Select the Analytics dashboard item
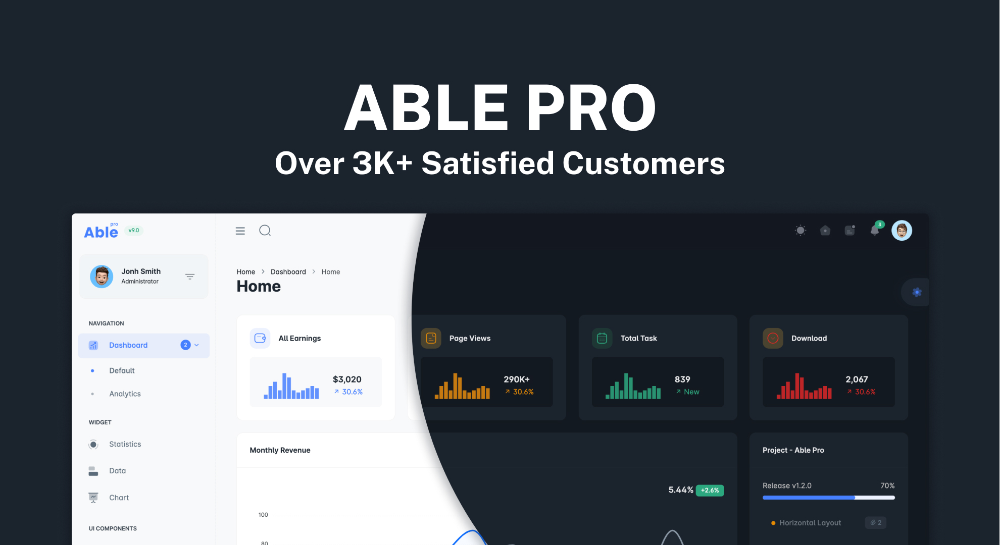 coord(125,394)
